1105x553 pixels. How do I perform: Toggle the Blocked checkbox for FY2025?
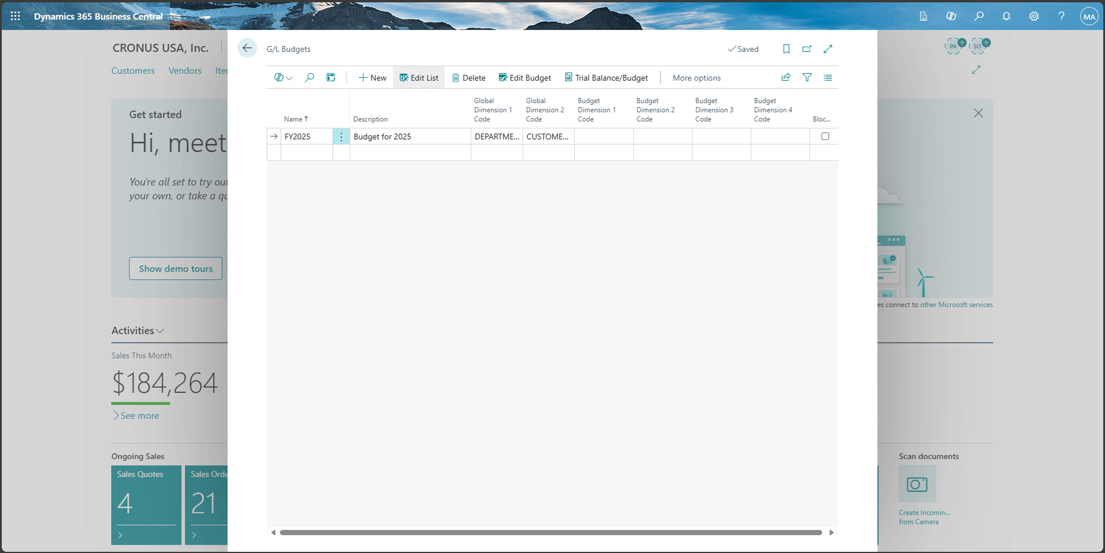coord(825,136)
